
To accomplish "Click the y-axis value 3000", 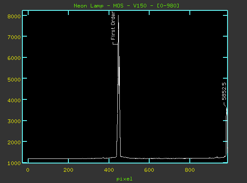I will pyautogui.click(x=14, y=121).
